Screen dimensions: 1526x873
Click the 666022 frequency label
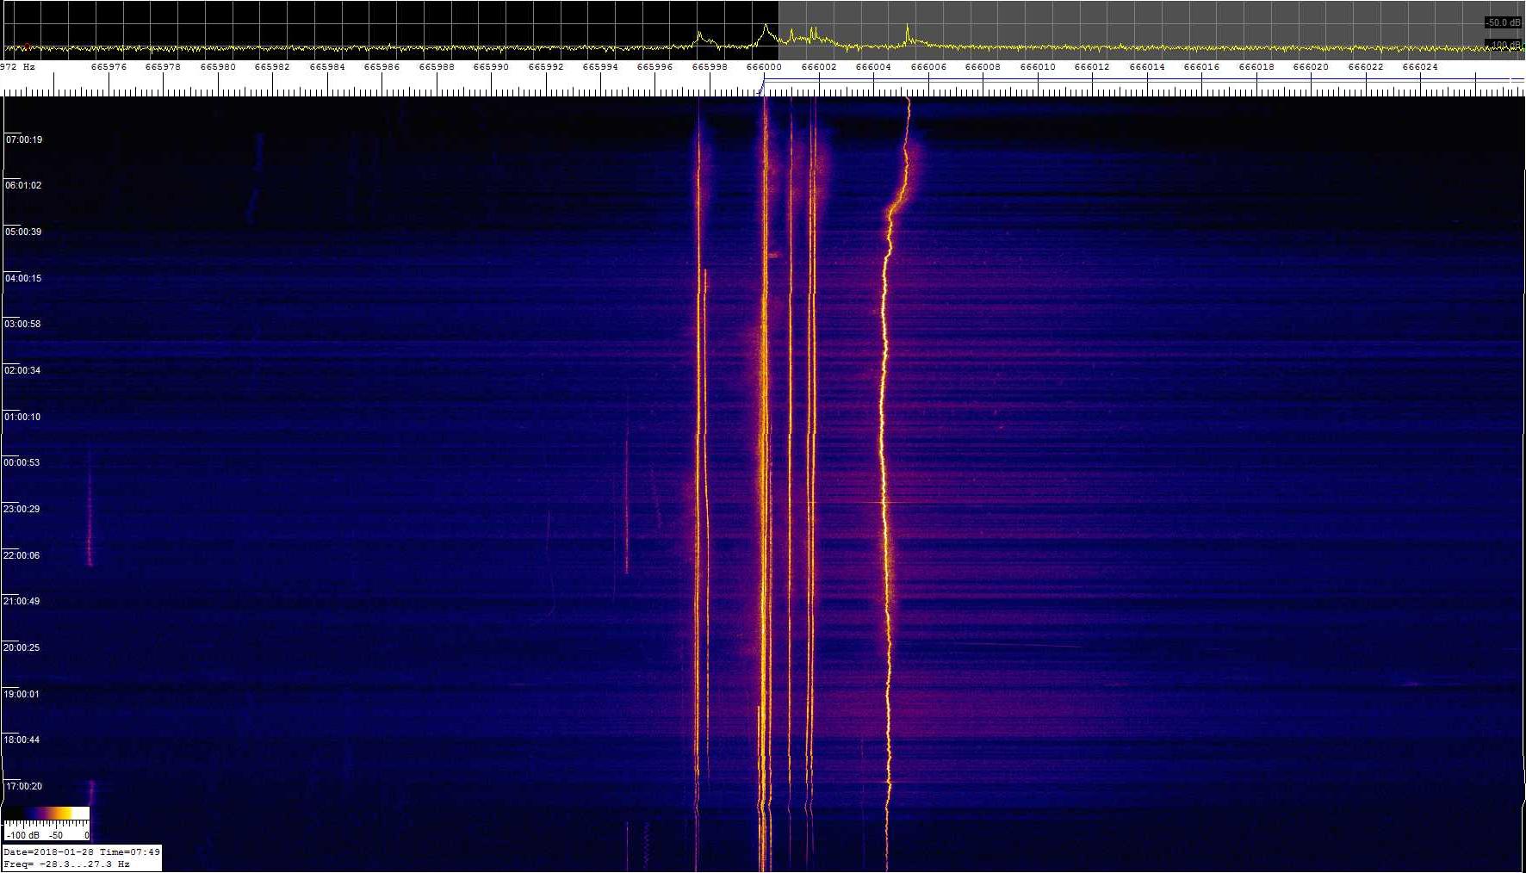click(1366, 67)
